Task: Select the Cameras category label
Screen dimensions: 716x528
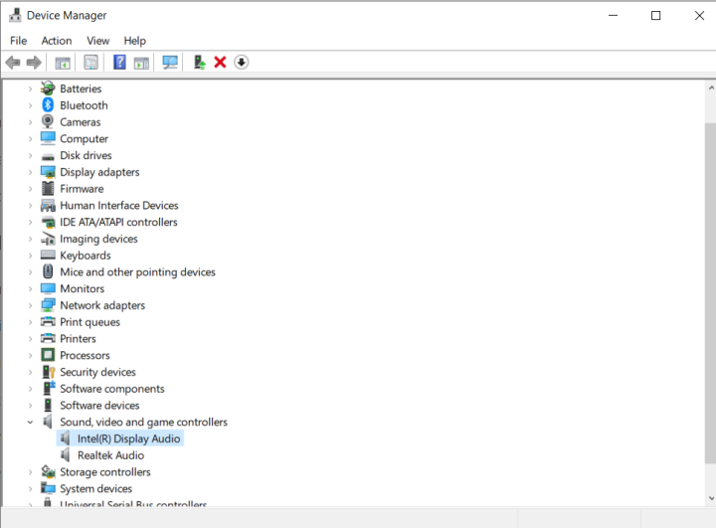Action: 81,122
